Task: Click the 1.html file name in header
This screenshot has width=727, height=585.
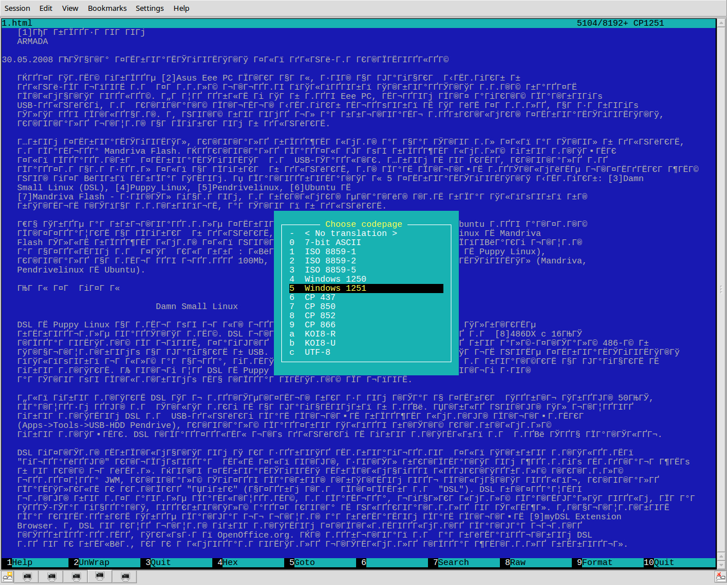Action: point(17,23)
